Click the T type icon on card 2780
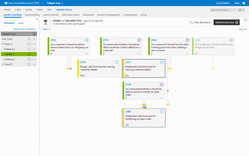The image size is (249, 156). [x=161, y=112]
